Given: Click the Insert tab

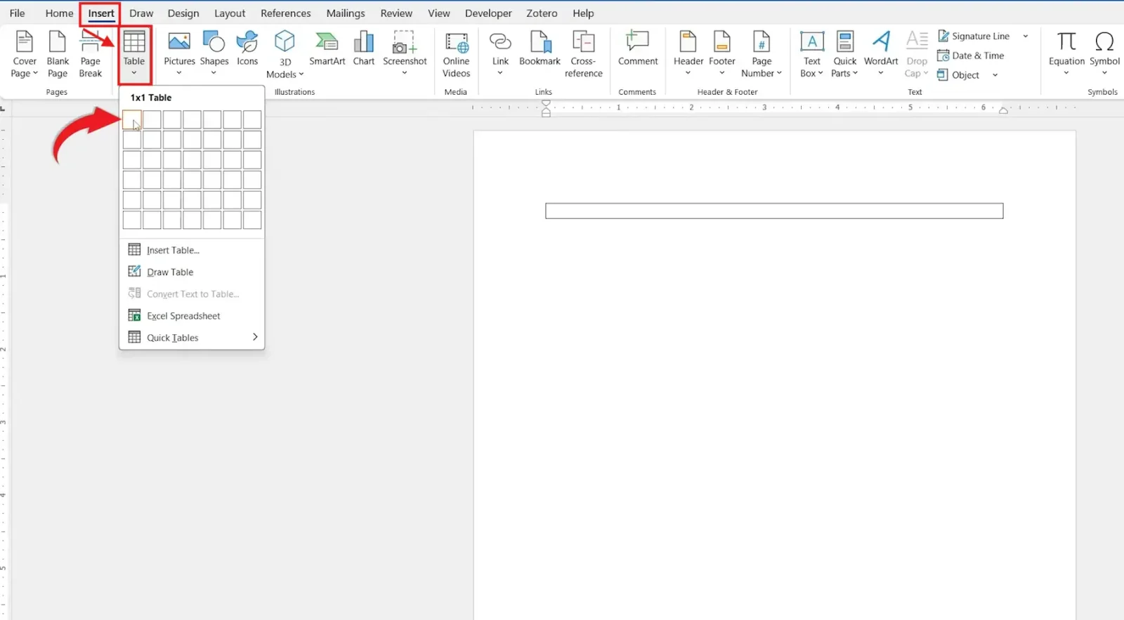Looking at the screenshot, I should (x=101, y=13).
